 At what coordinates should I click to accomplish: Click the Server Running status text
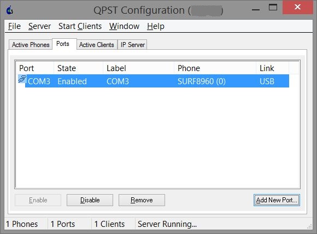(x=167, y=224)
